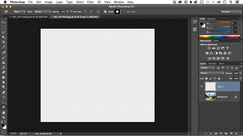The height and width of the screenshot is (136, 243).
Task: Add a Curves adjustment
Action: [218, 48]
